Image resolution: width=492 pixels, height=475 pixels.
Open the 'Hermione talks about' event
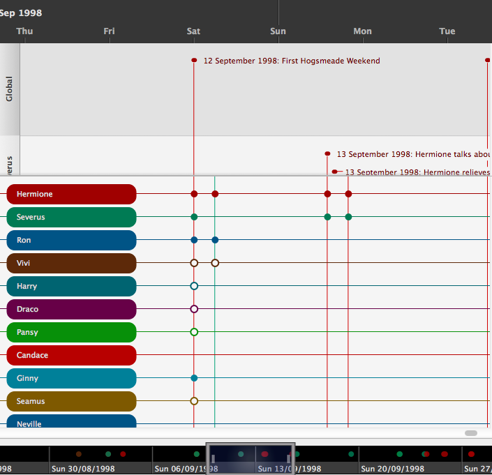coord(412,154)
